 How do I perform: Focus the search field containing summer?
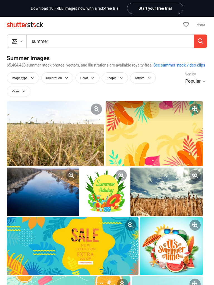pyautogui.click(x=110, y=41)
